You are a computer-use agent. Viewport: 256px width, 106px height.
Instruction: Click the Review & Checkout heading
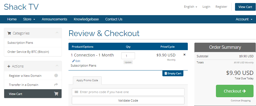click(104, 33)
